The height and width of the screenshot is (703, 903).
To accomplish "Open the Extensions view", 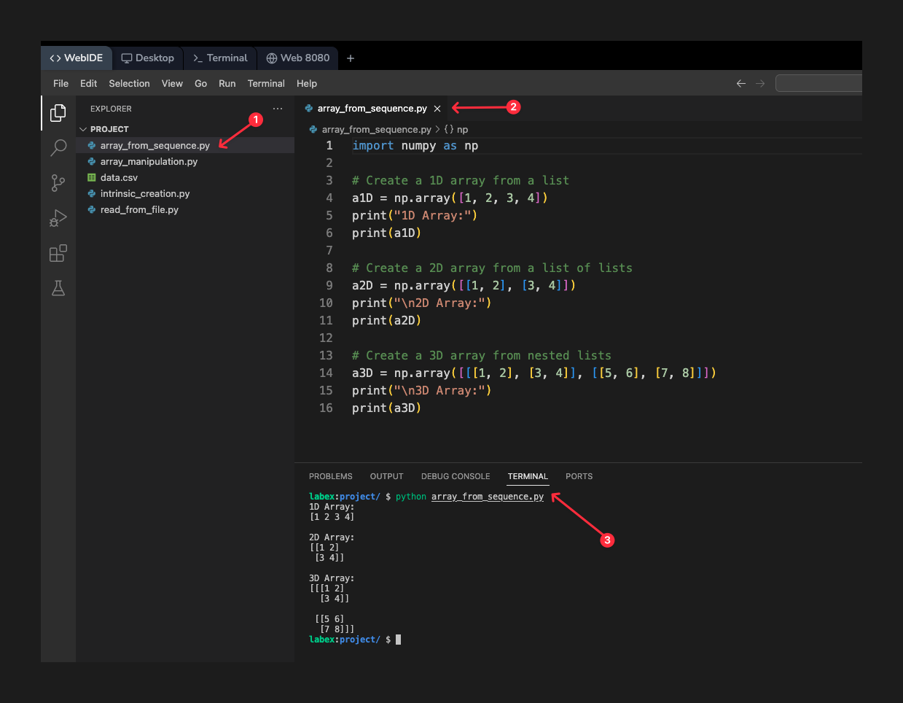I will 58,253.
